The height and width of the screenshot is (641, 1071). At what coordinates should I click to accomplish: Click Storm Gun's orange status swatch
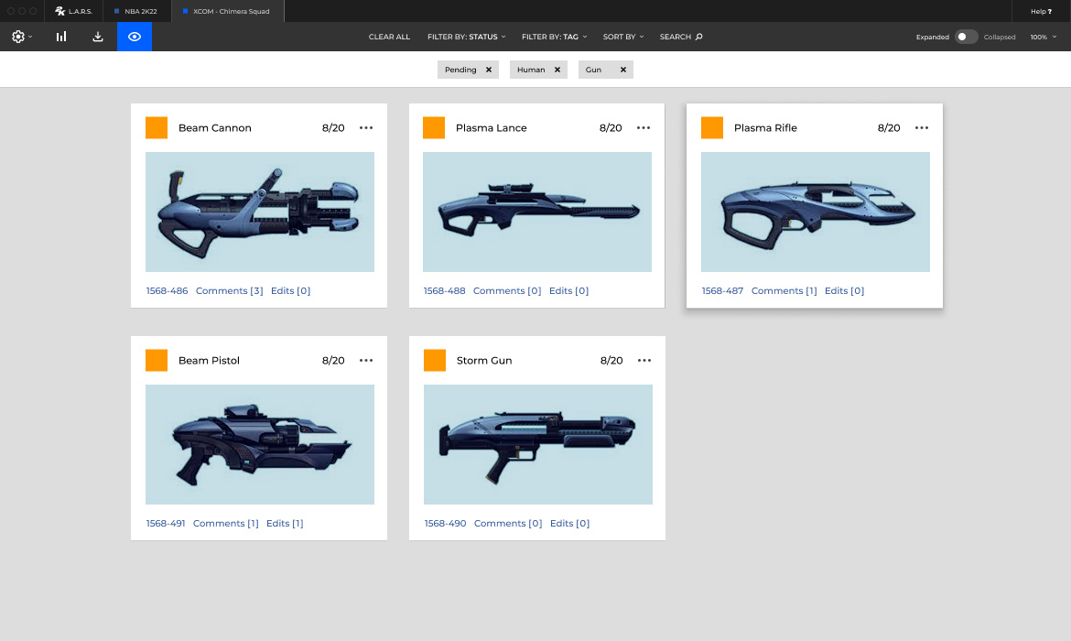pos(435,360)
